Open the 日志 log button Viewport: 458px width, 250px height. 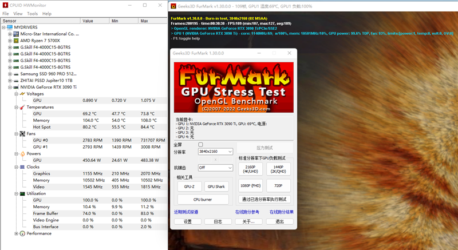[x=218, y=221]
